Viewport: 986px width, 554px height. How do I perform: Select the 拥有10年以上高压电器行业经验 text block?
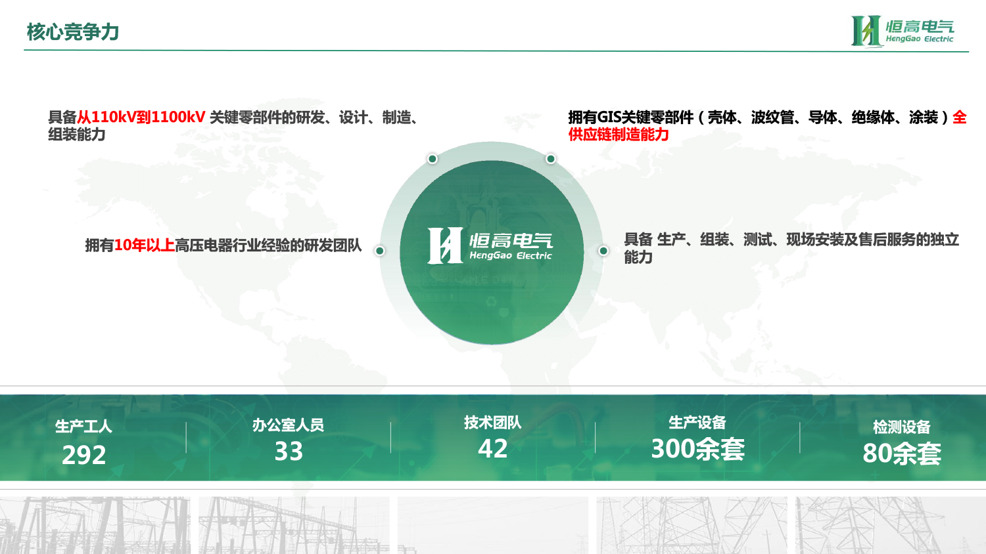223,245
